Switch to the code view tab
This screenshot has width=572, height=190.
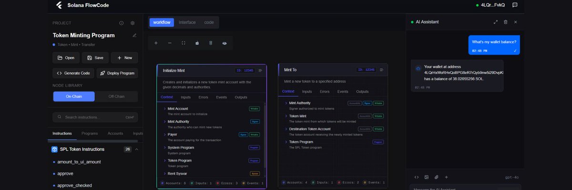(209, 22)
